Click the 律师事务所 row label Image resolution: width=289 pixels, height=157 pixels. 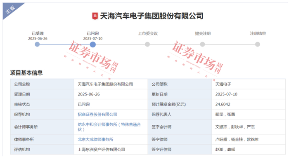[x=24, y=140]
